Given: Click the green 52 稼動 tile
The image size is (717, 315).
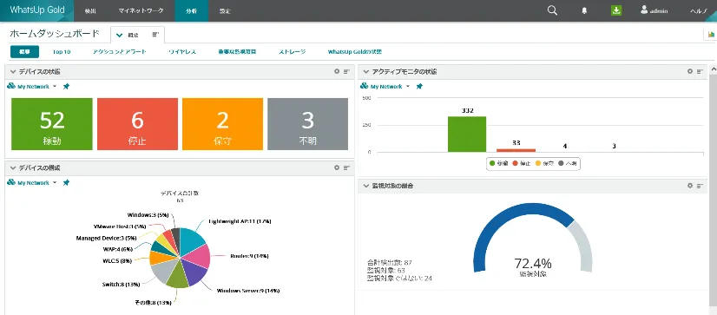Looking at the screenshot, I should pyautogui.click(x=52, y=124).
